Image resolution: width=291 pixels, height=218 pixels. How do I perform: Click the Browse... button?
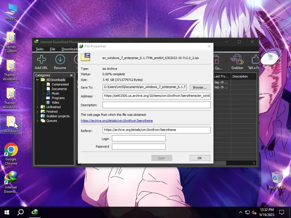tap(200, 87)
